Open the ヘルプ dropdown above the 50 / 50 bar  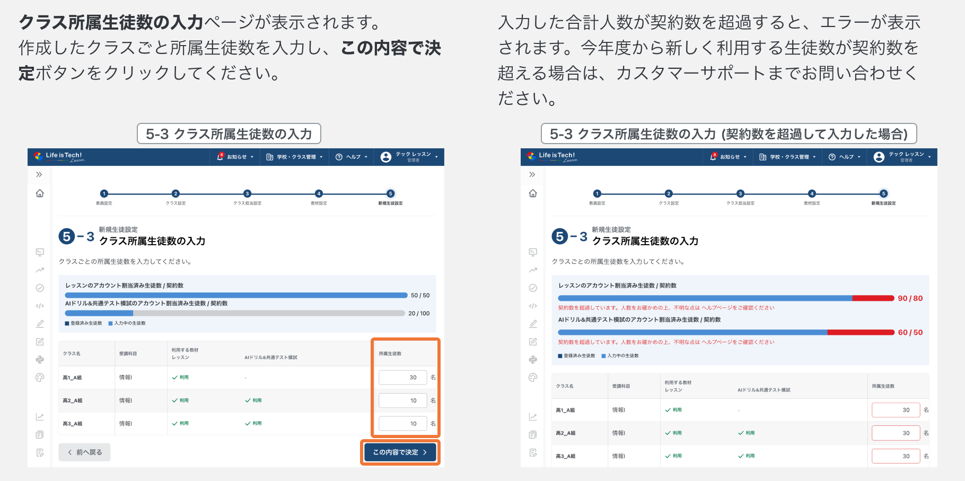352,157
